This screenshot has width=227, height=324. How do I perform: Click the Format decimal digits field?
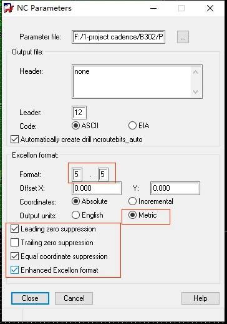103,175
